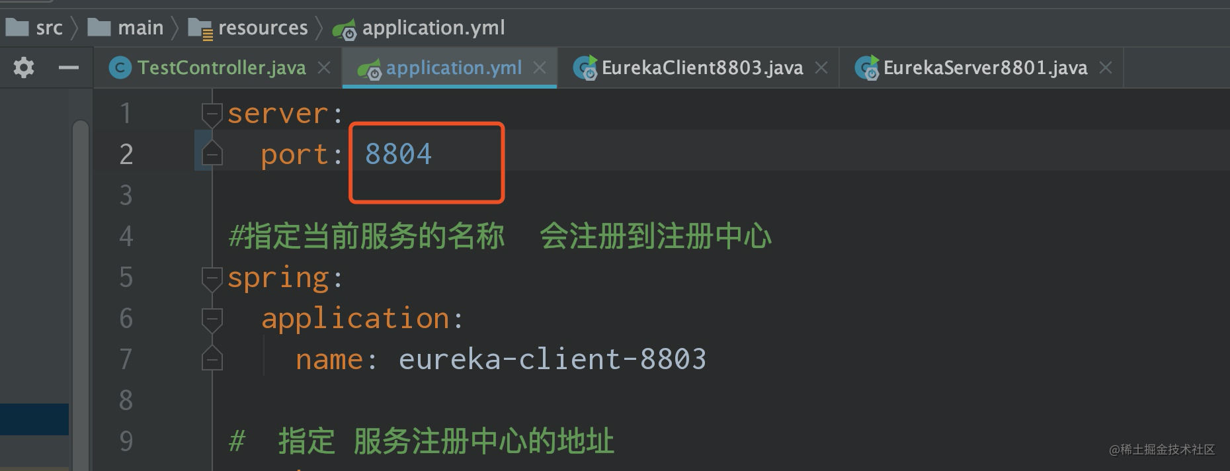
Task: Click the port key on line 2
Action: [x=294, y=155]
